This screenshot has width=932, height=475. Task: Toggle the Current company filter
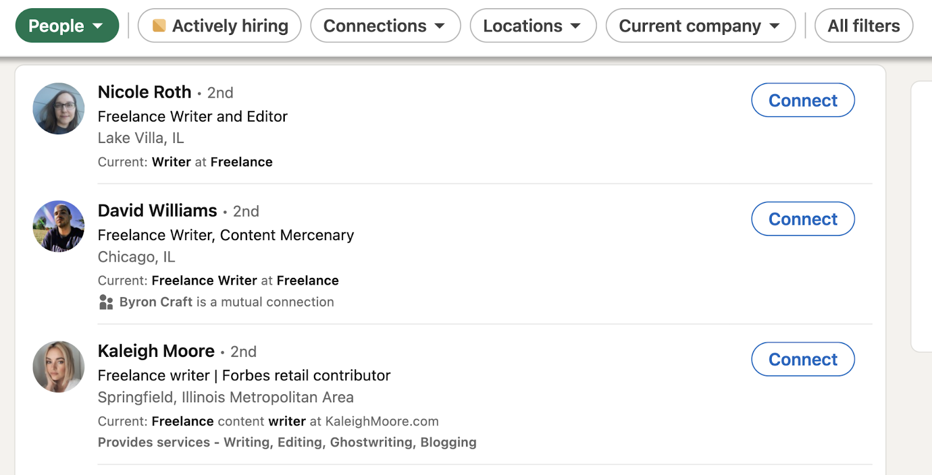click(x=700, y=25)
